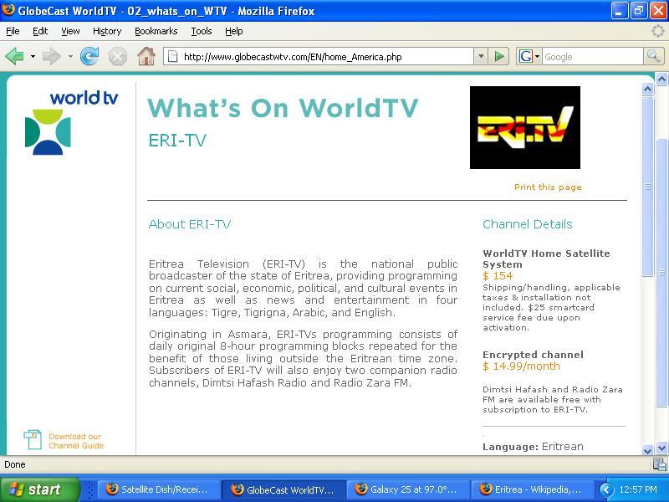This screenshot has width=669, height=502.
Task: Expand the address bar URL dropdown
Action: [x=481, y=56]
